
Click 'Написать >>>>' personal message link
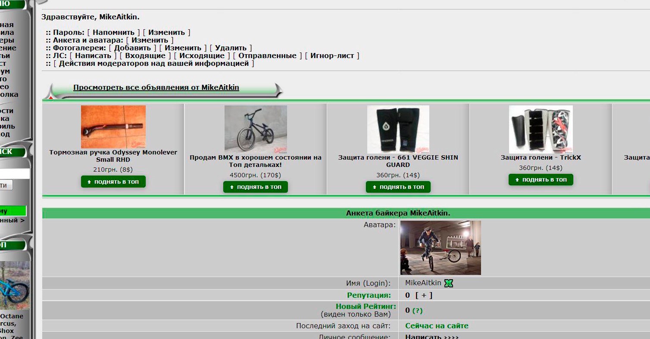(432, 337)
